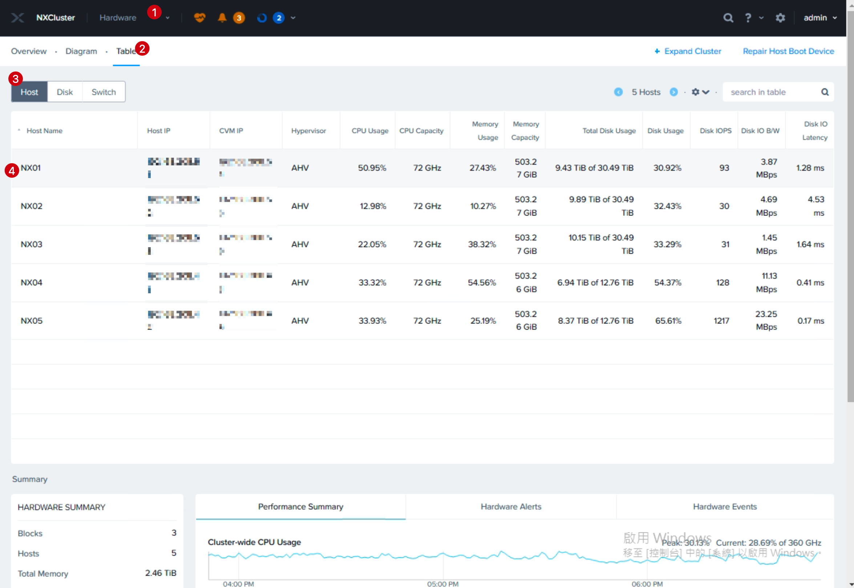Viewport: 854px width, 588px height.
Task: Go to the next hosts page arrow
Action: tap(673, 92)
